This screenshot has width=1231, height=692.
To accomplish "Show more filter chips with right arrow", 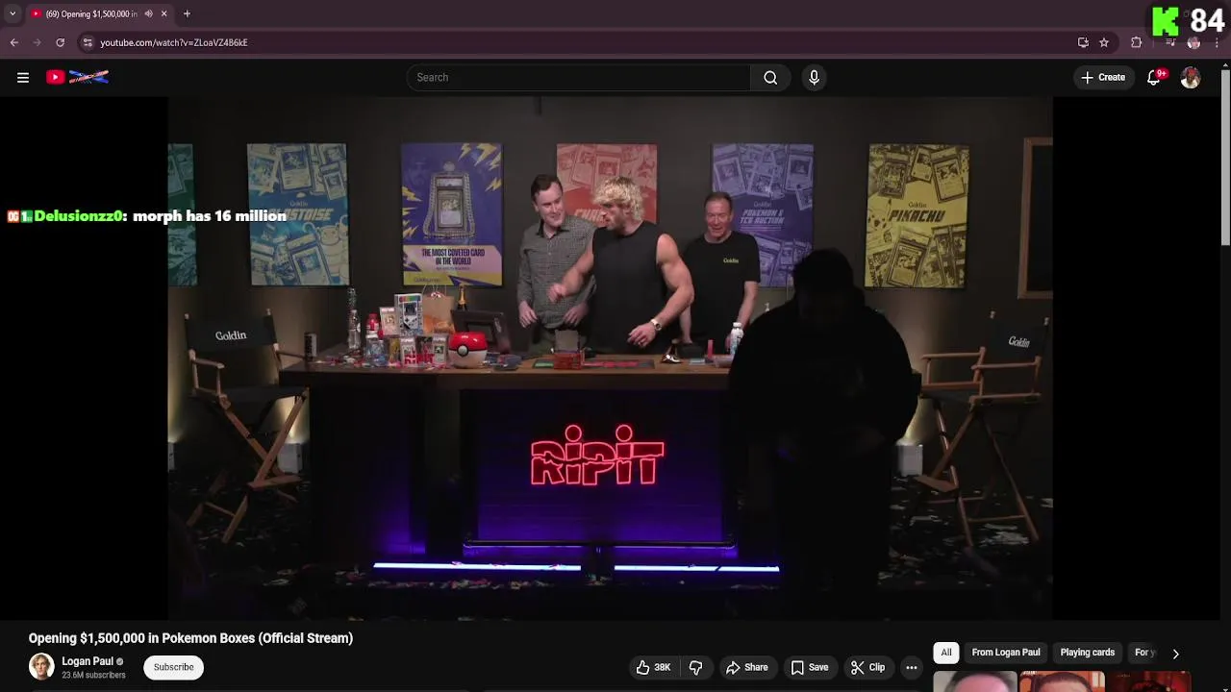I will click(x=1175, y=654).
